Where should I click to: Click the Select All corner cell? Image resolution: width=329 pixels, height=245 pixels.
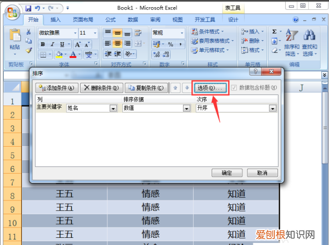tap(13, 87)
